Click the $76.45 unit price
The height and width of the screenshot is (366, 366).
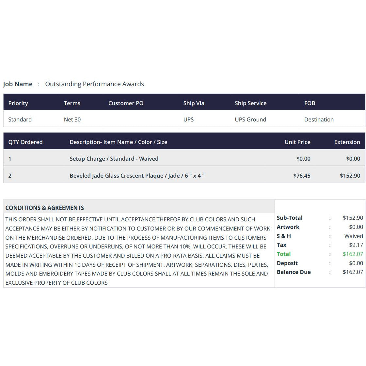(x=302, y=176)
